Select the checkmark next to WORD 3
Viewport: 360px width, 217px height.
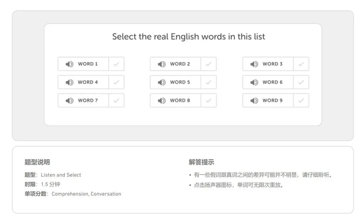[x=301, y=64]
